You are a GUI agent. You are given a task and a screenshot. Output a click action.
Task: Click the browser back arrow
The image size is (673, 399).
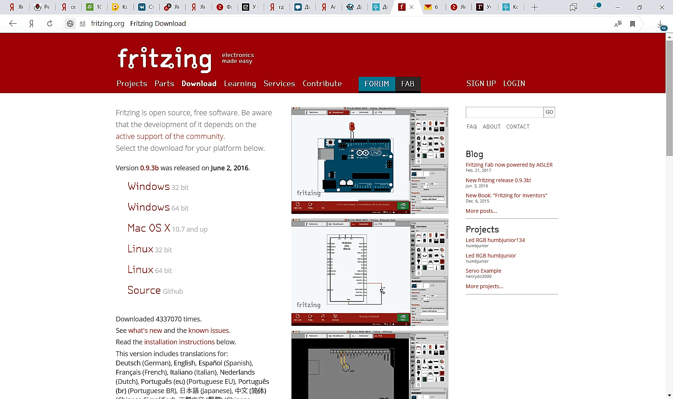pos(13,24)
